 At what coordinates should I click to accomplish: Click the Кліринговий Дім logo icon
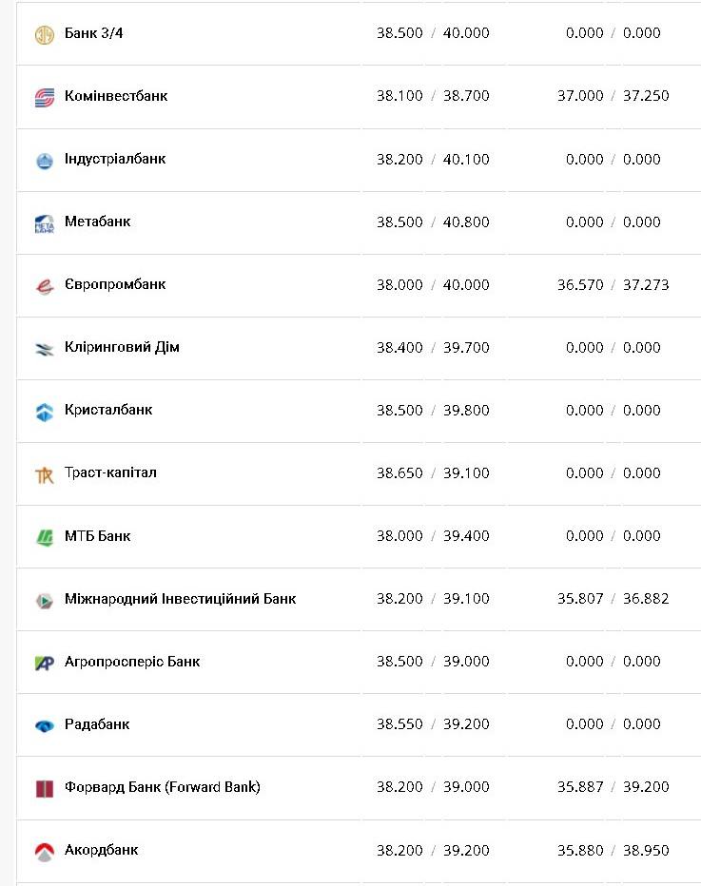click(x=44, y=349)
